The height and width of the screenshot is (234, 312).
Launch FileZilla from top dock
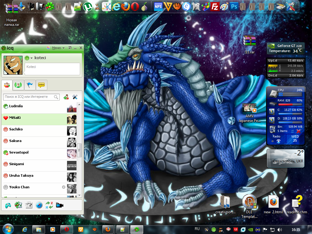(x=215, y=7)
